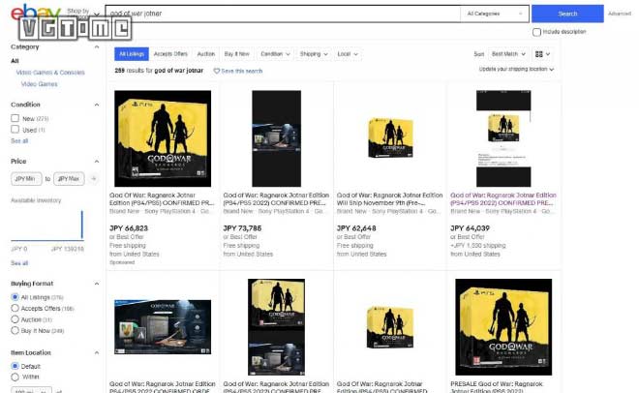Open the Shipping filter dropdown

pyautogui.click(x=314, y=54)
